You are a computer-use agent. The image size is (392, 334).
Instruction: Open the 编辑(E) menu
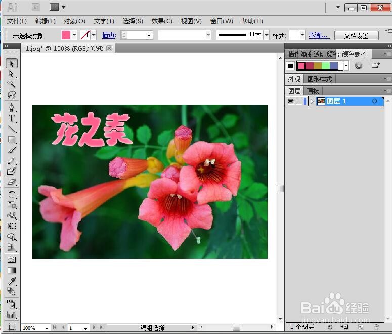[45, 21]
